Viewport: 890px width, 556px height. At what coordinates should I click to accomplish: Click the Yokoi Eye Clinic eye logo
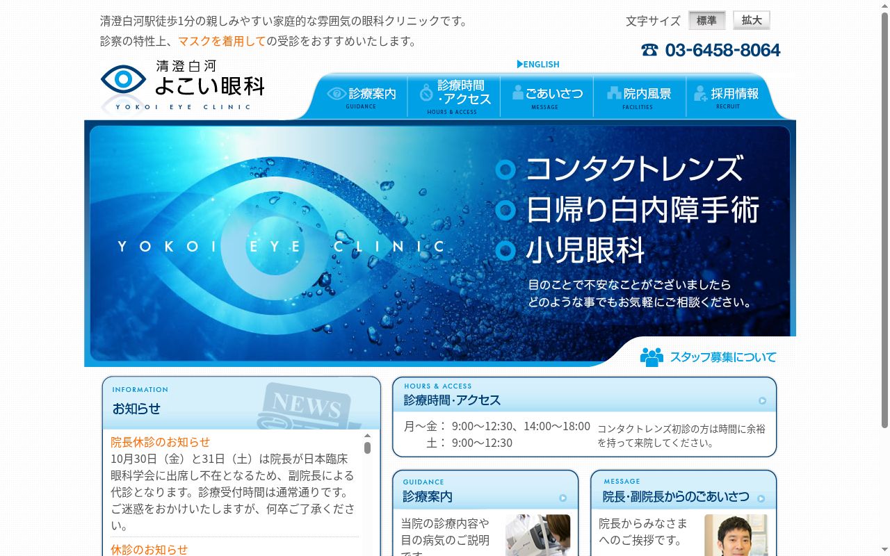click(123, 79)
